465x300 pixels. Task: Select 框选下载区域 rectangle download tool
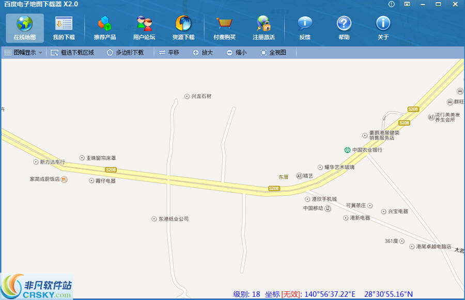[x=72, y=53]
